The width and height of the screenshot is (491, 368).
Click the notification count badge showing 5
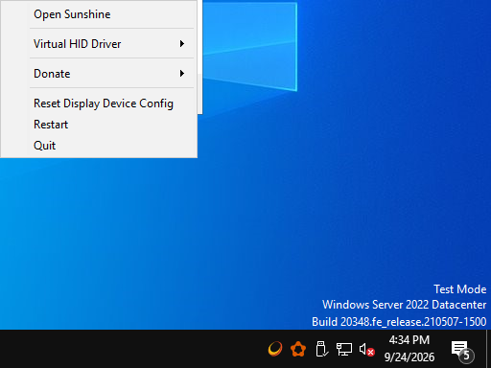tap(466, 356)
